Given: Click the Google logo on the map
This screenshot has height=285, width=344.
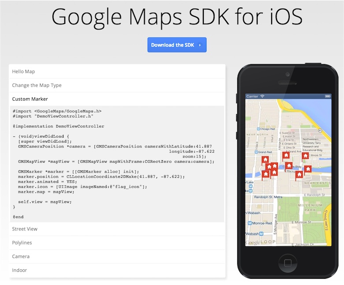Looking at the screenshot, I should tap(252, 242).
